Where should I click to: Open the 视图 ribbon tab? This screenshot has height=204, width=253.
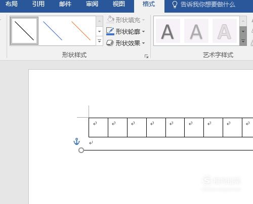(119, 4)
